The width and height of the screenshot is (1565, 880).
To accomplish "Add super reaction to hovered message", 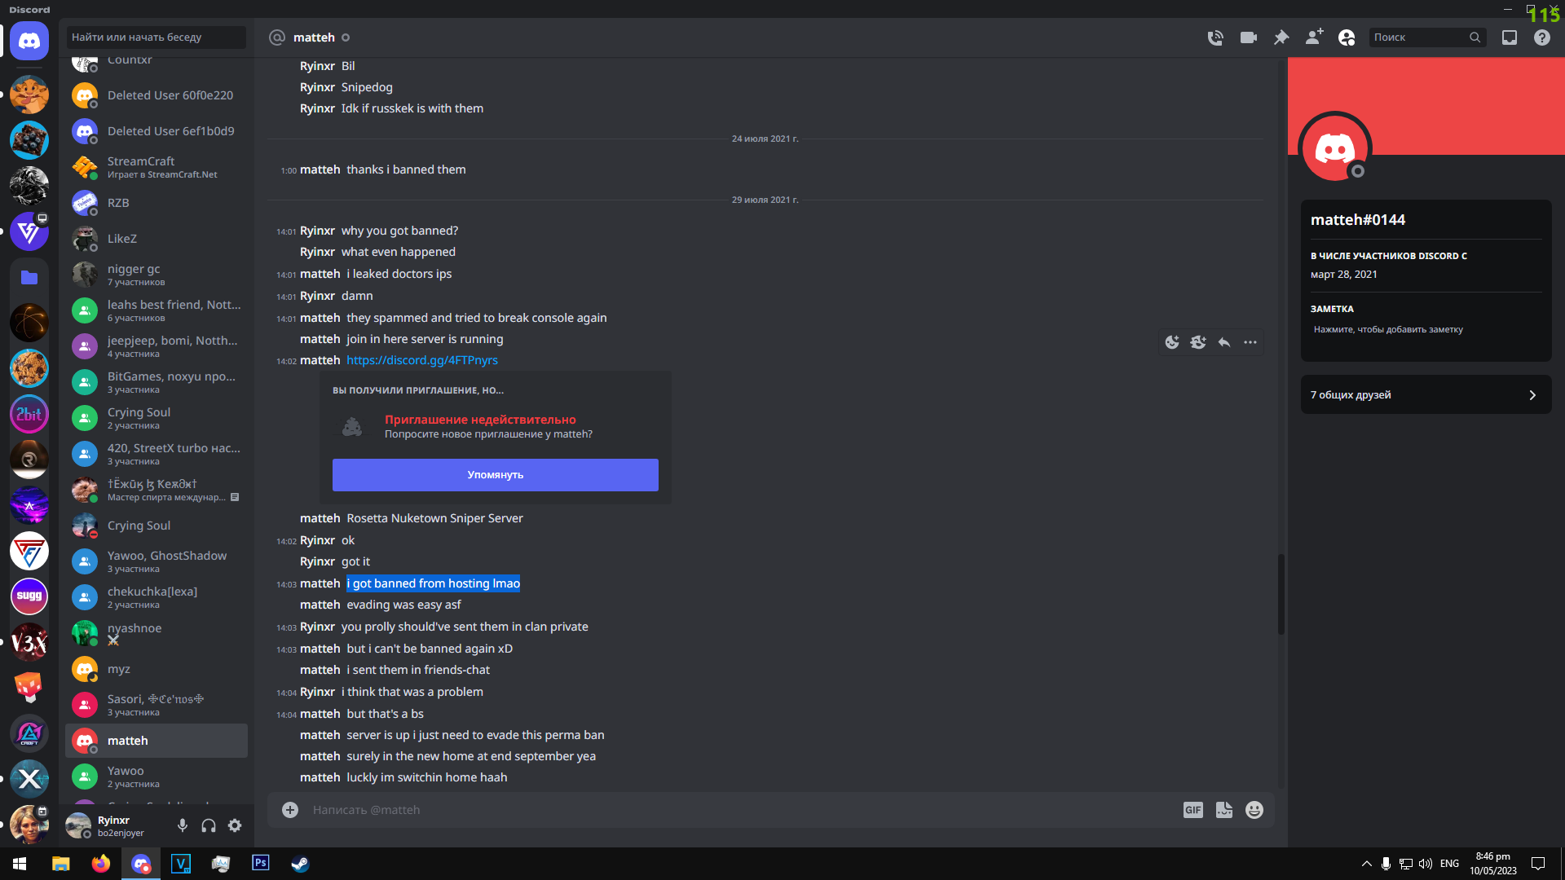I will pos(1198,342).
